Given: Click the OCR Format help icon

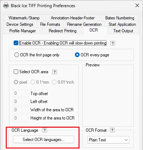Looking at the screenshot, I should click(x=112, y=130).
